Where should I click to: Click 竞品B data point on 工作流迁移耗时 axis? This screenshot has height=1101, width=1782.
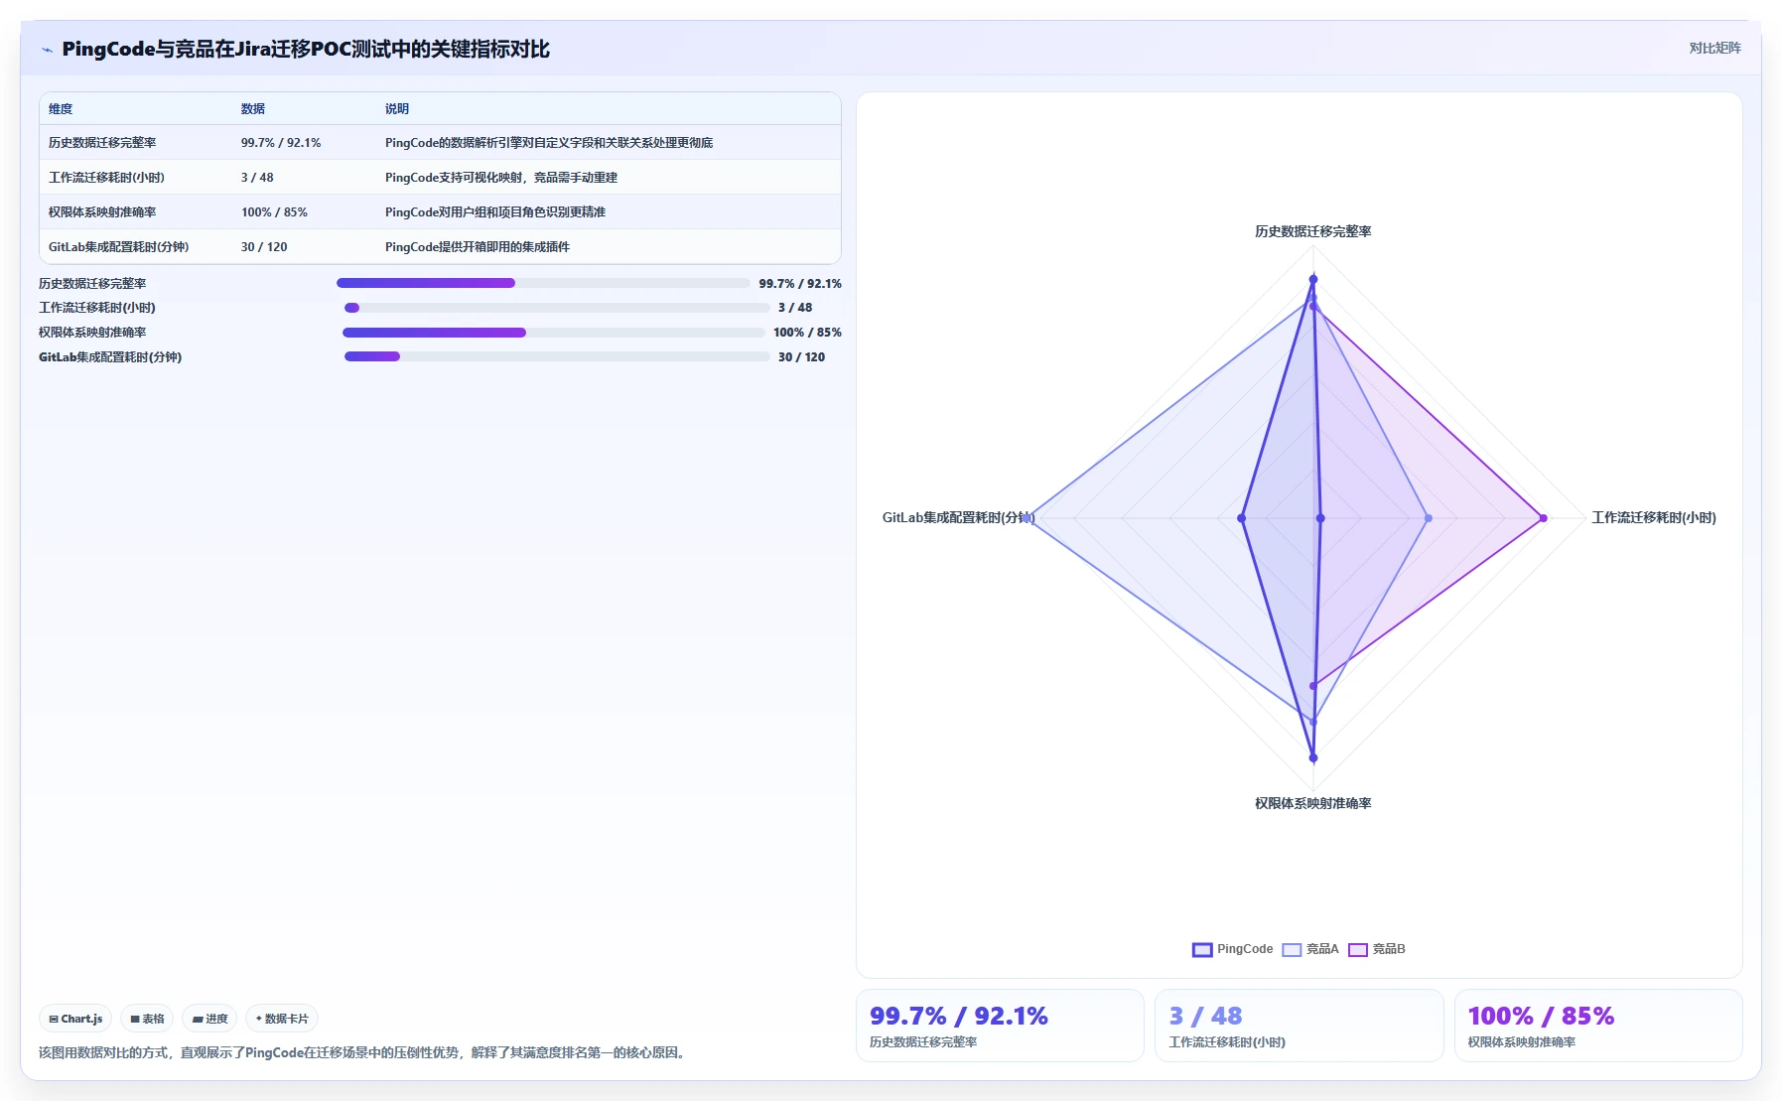click(1543, 518)
